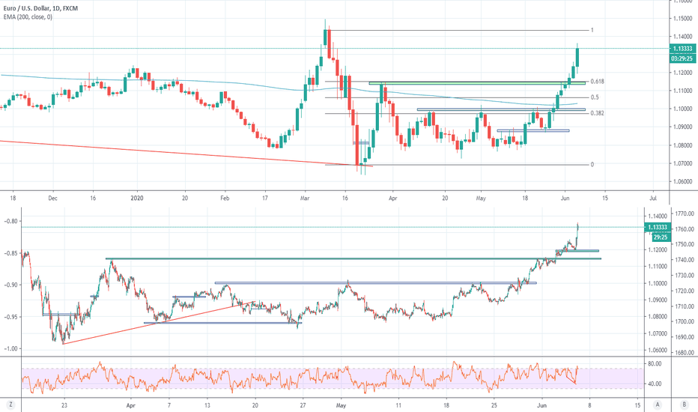Image resolution: width=698 pixels, height=412 pixels.
Task: Select the Fibonacci level 0 label
Action: coord(592,164)
